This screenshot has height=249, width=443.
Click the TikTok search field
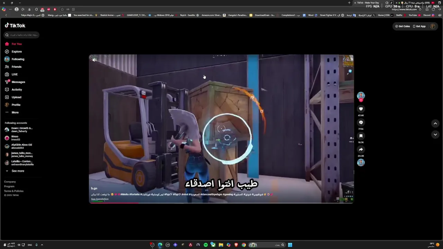tap(21, 35)
